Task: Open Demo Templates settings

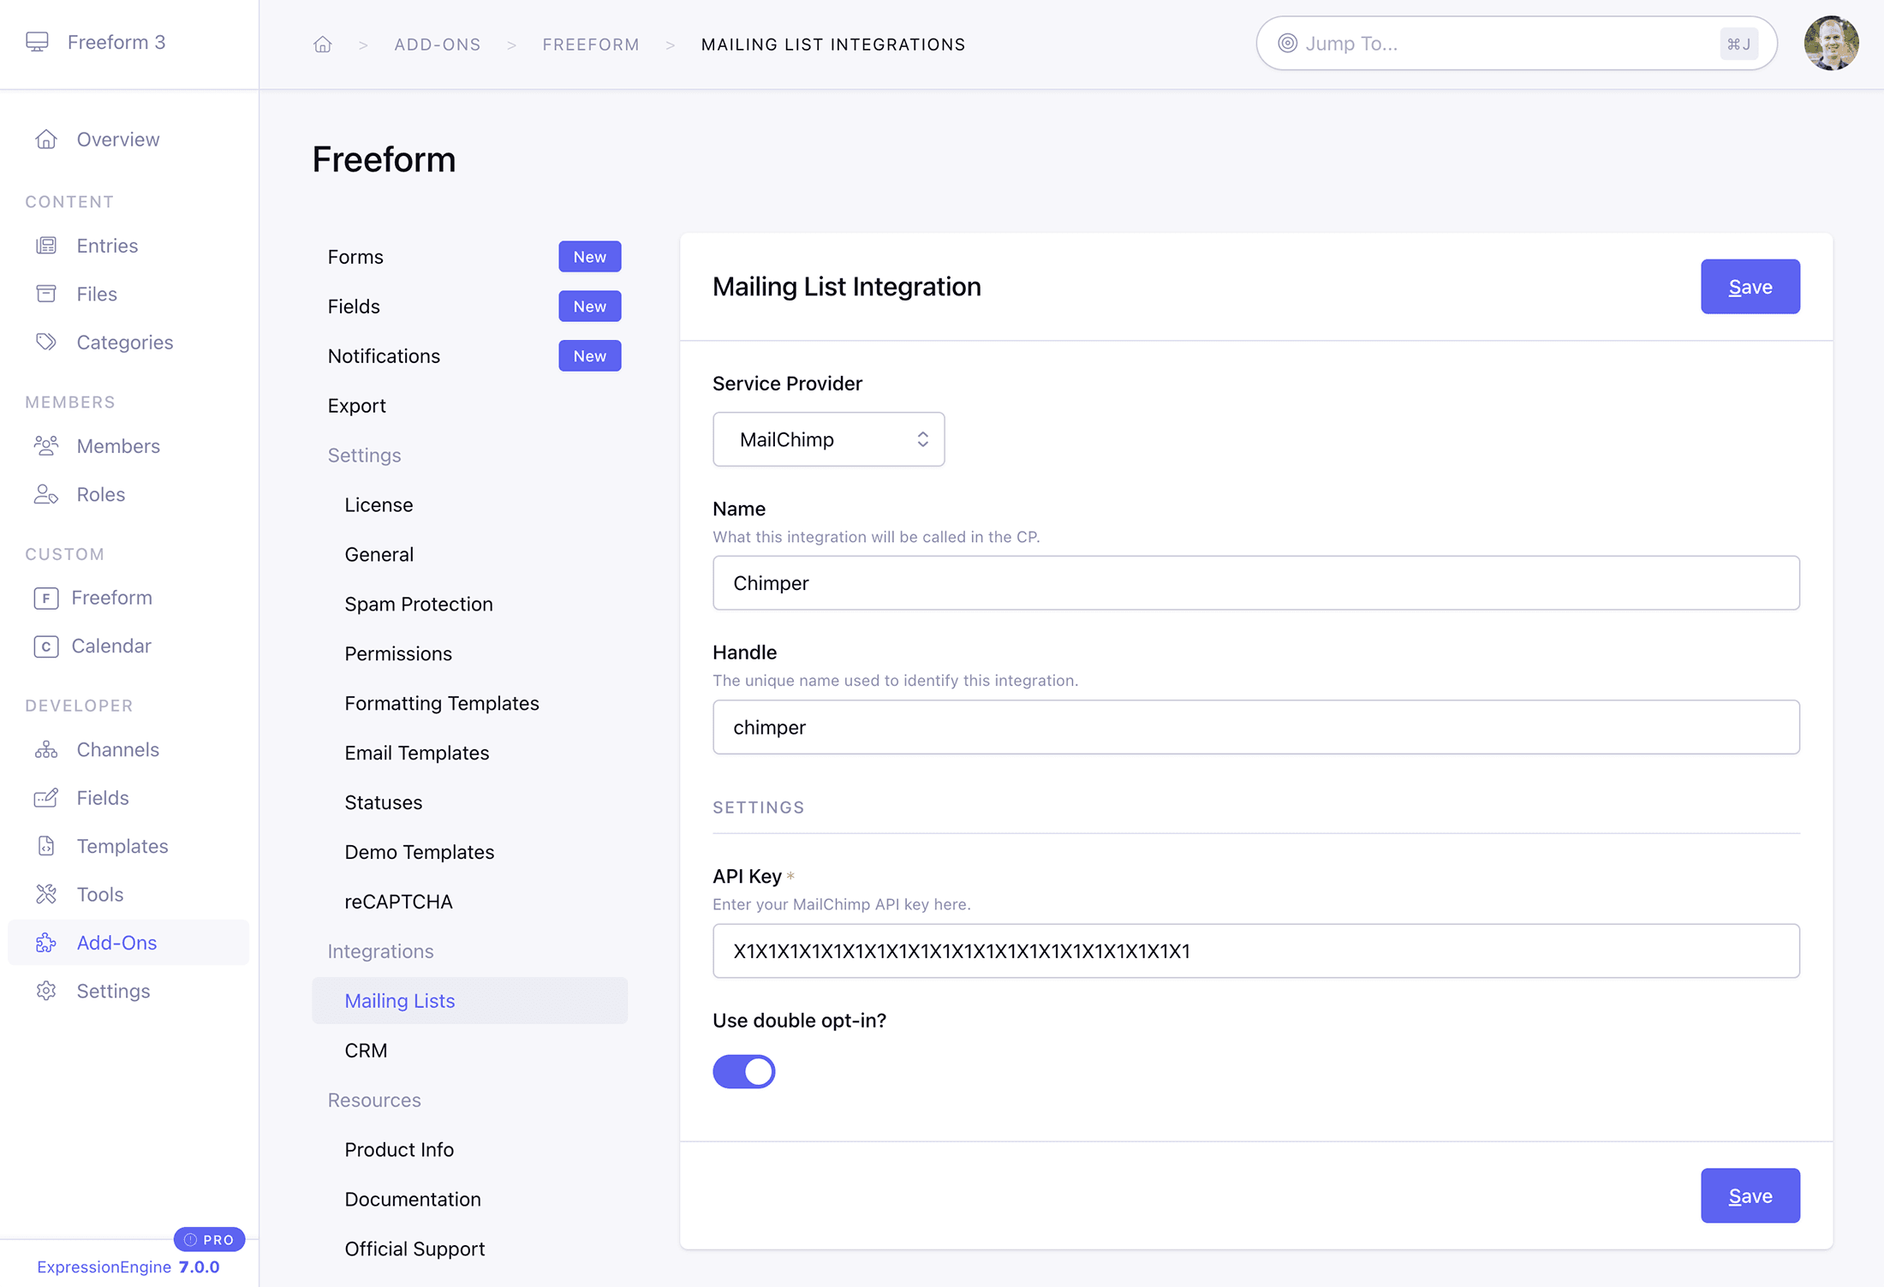Action: (x=419, y=852)
